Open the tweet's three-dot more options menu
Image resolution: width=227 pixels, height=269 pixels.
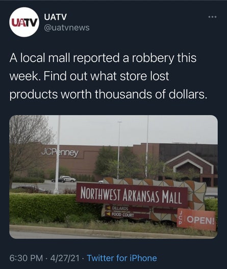point(212,17)
